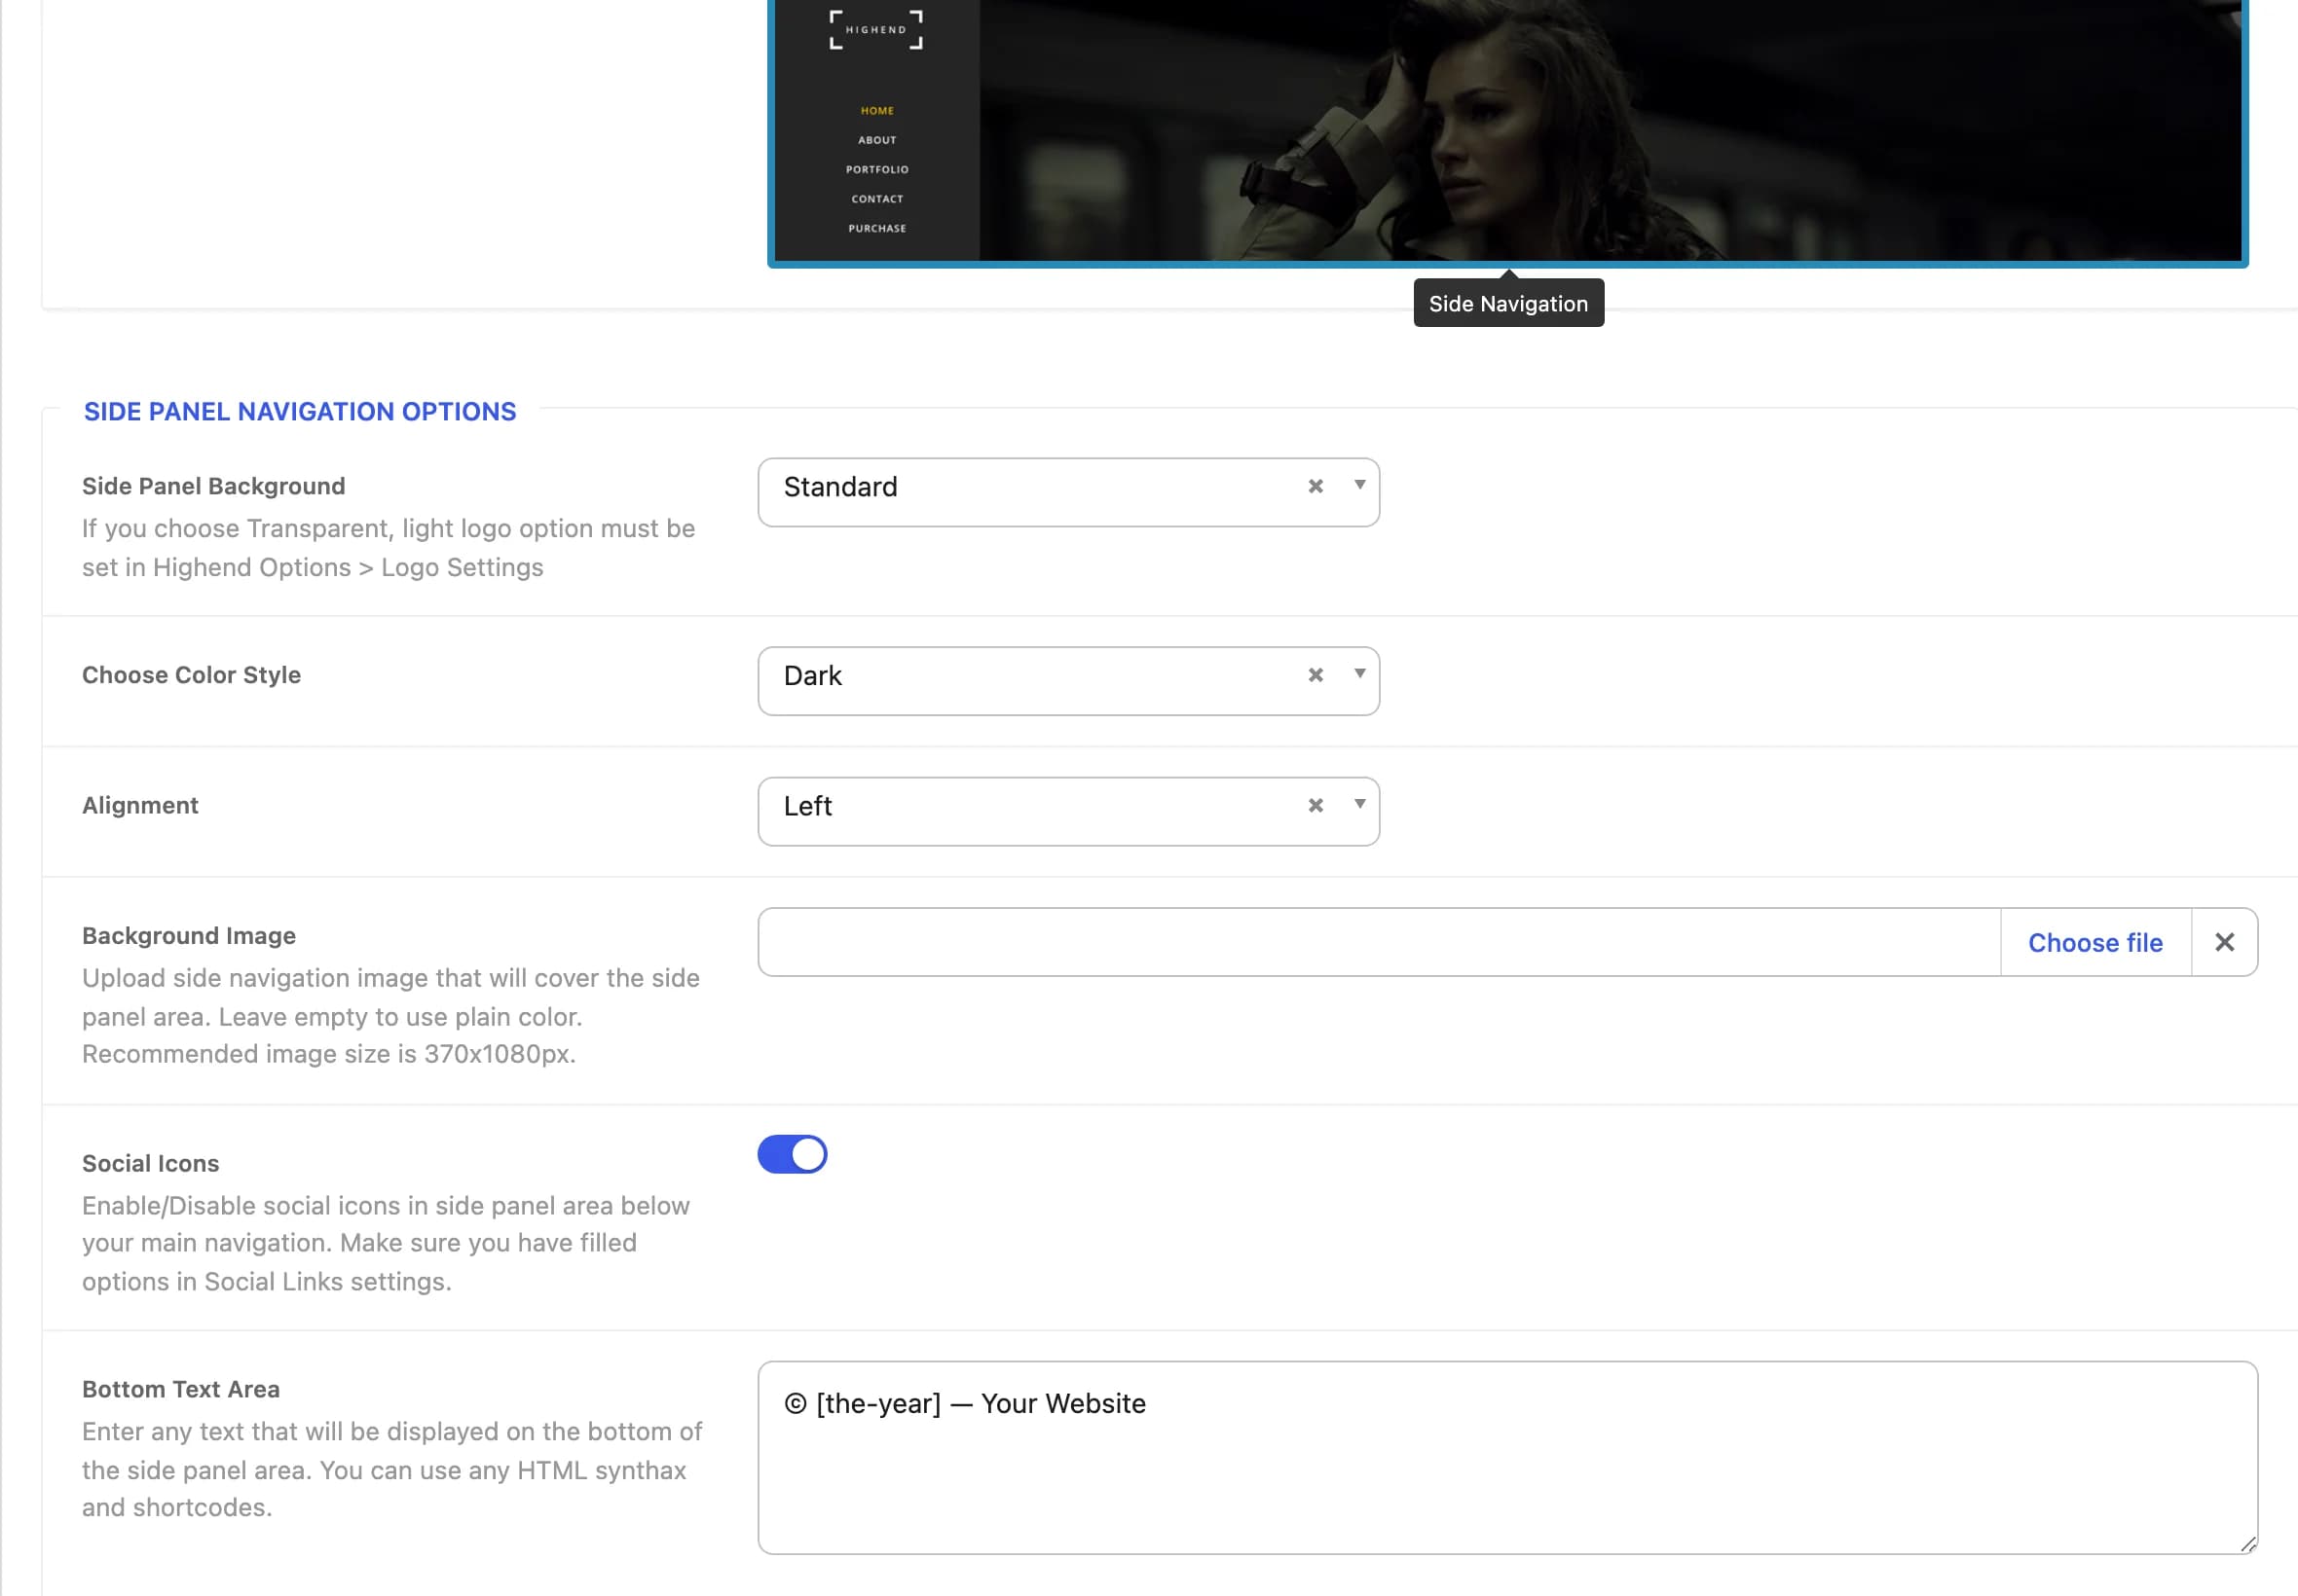Expand the Alignment dropdown arrow
Screen dimensions: 2298x1596
coord(1359,804)
